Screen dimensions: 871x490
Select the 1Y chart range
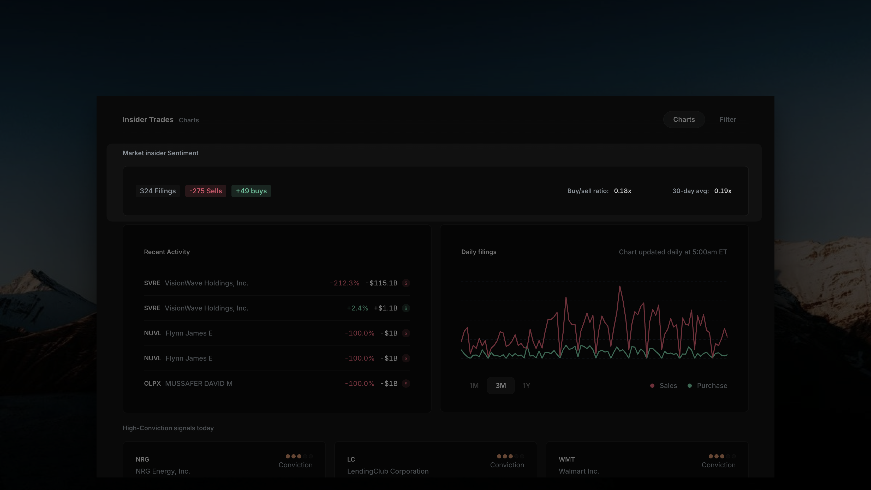(x=527, y=386)
